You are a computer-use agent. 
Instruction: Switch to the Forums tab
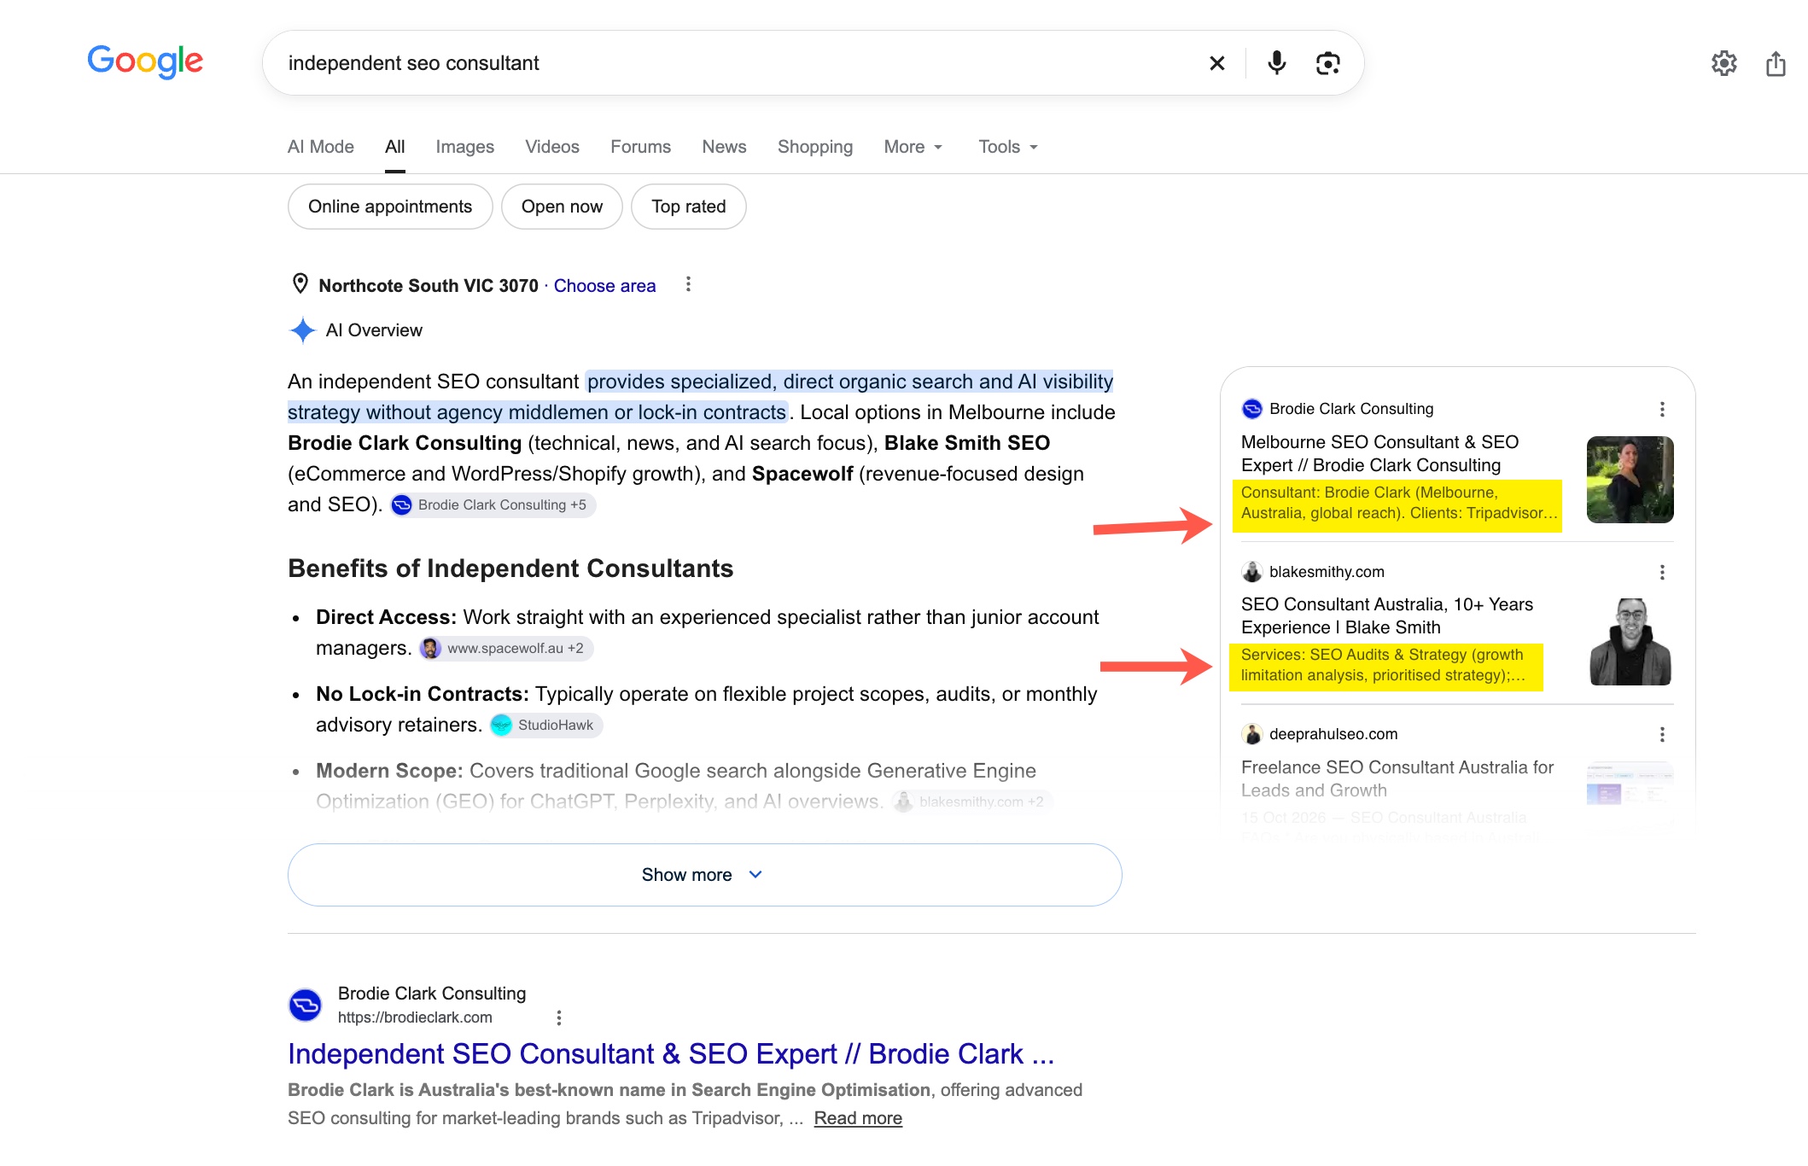(641, 147)
